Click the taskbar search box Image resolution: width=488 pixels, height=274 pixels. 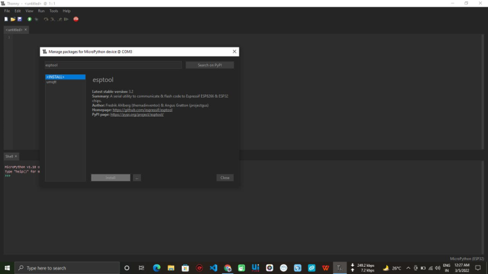point(67,267)
